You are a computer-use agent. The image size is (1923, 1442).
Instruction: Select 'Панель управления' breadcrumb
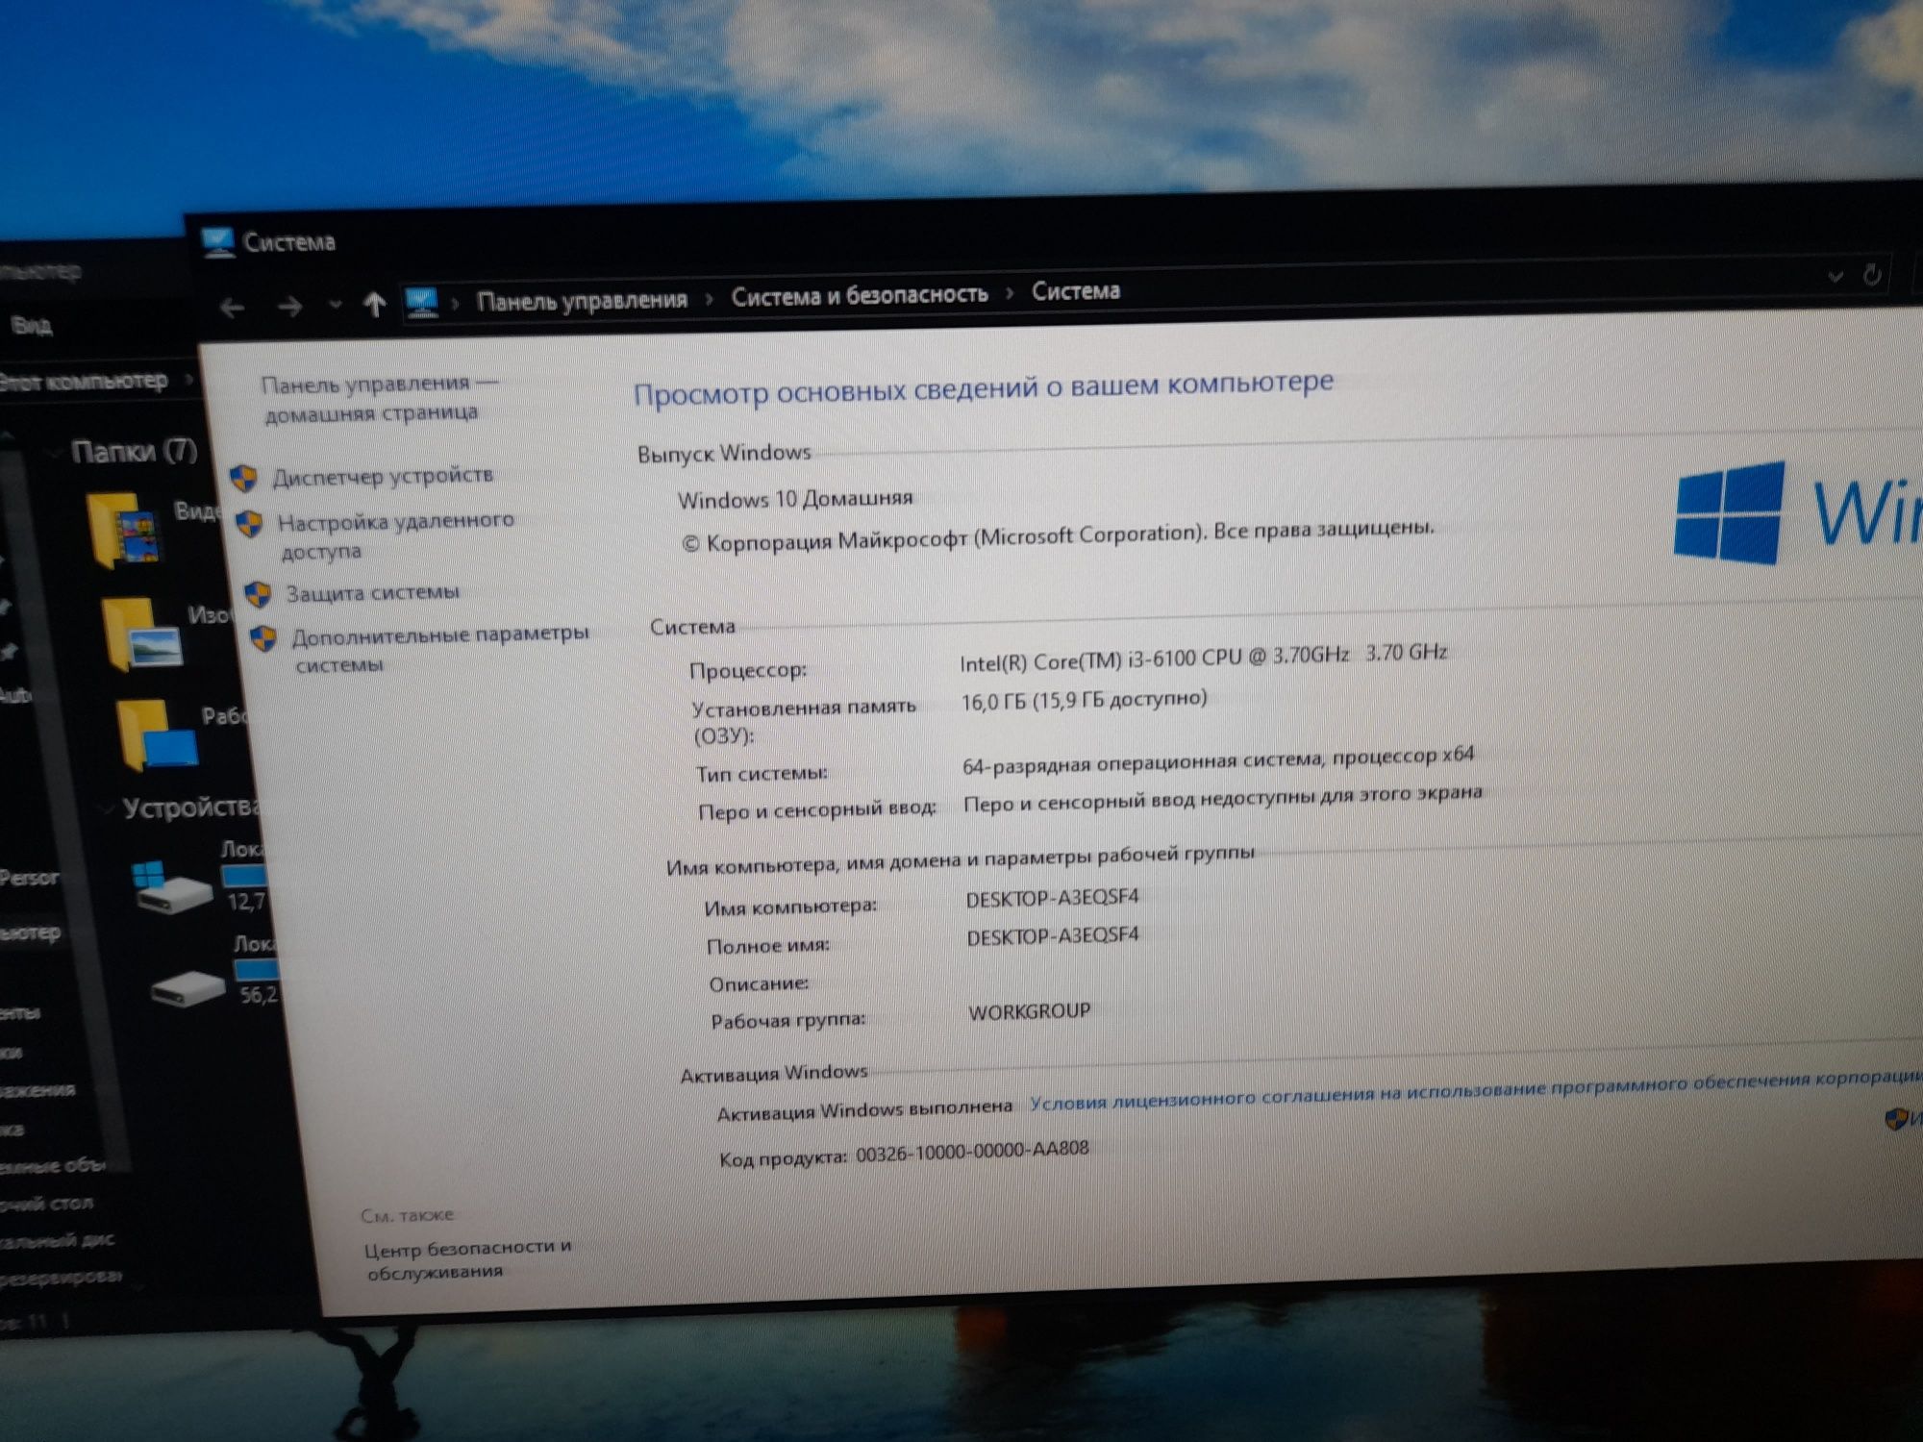point(583,300)
